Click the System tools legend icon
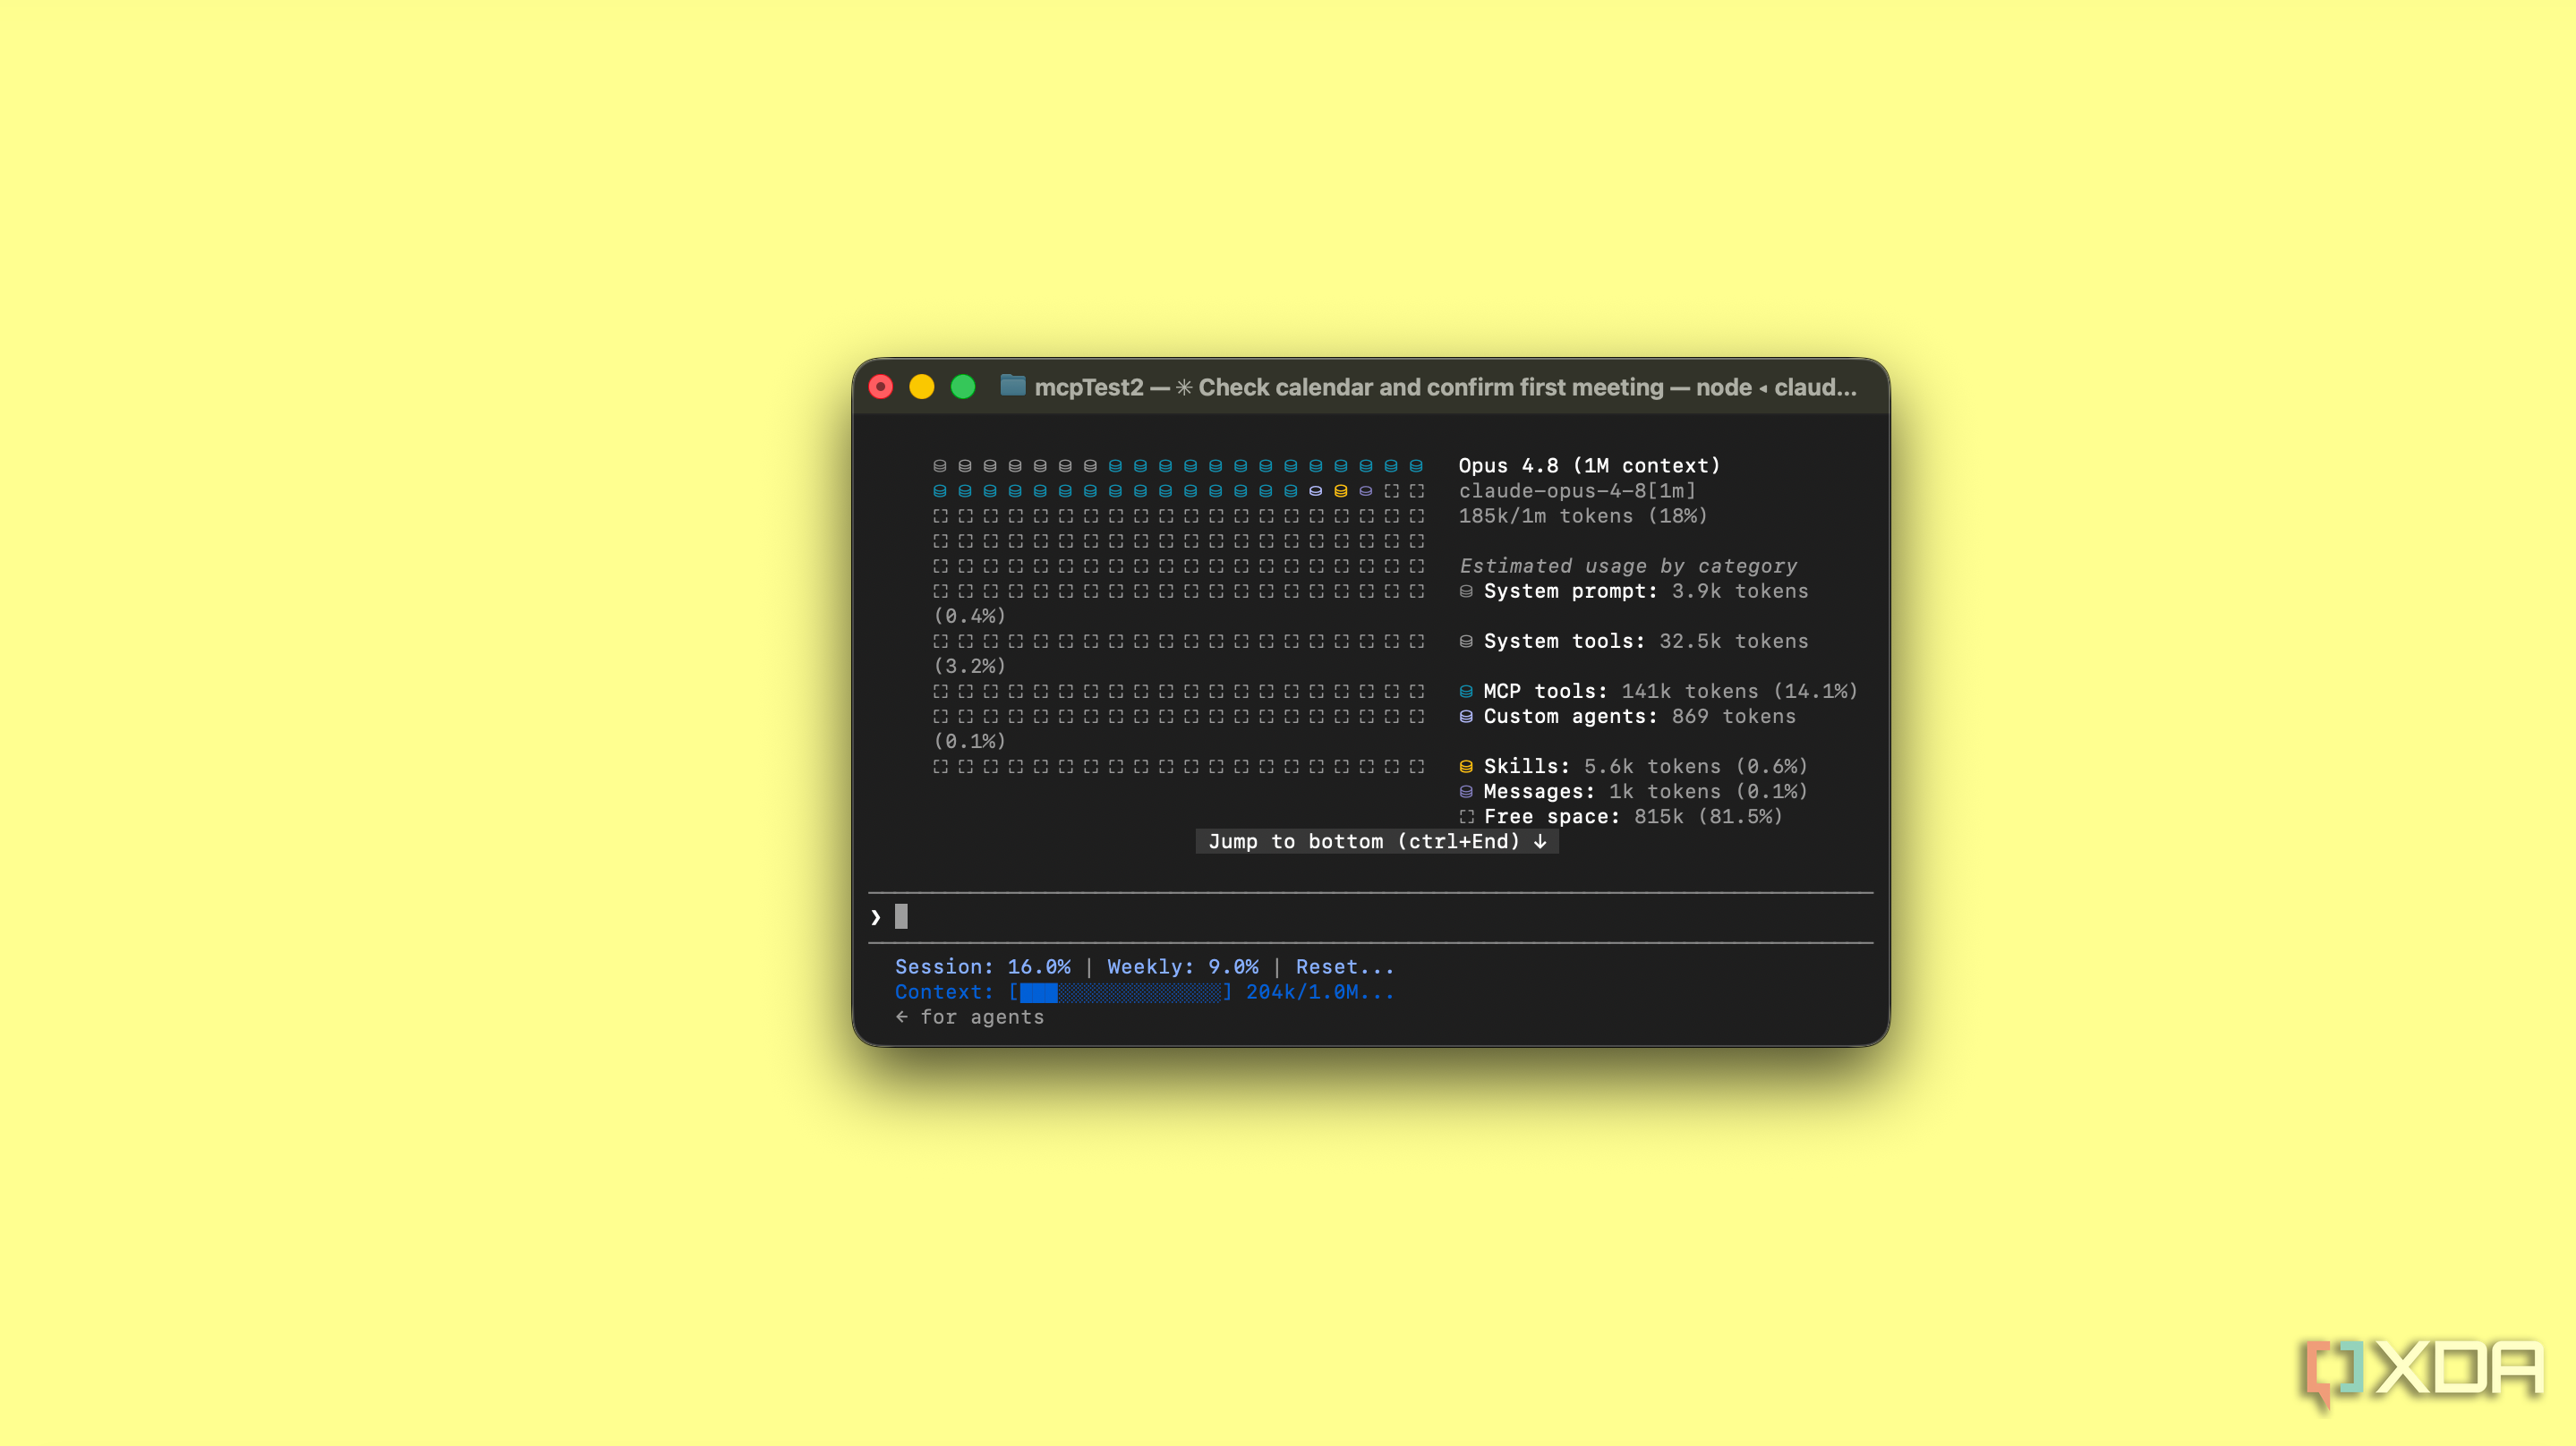This screenshot has width=2576, height=1446. tap(1466, 641)
